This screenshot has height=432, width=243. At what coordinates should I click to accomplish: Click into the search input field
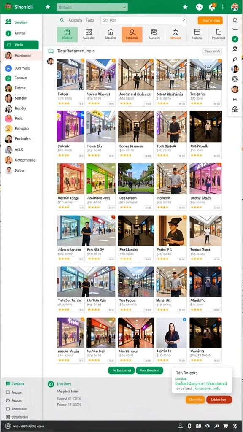[143, 20]
